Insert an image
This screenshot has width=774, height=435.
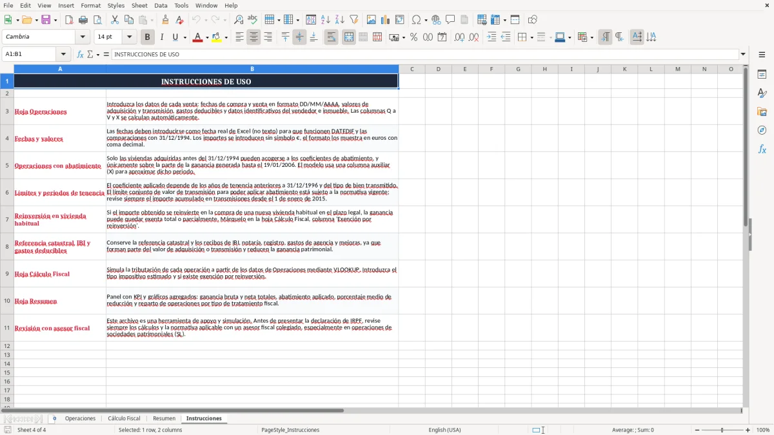click(372, 20)
